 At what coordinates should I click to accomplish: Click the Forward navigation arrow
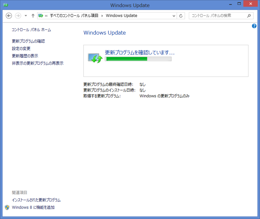click(18, 16)
